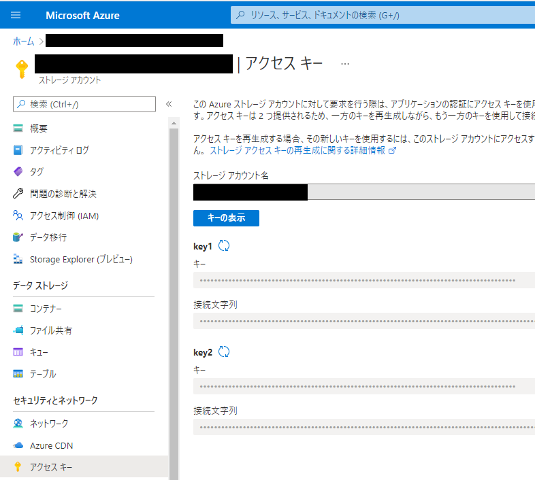Click the ストレージ アカウント名 field

tap(364, 192)
